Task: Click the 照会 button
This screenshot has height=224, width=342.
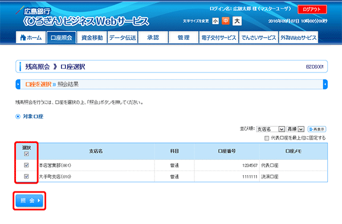Action: (x=29, y=201)
